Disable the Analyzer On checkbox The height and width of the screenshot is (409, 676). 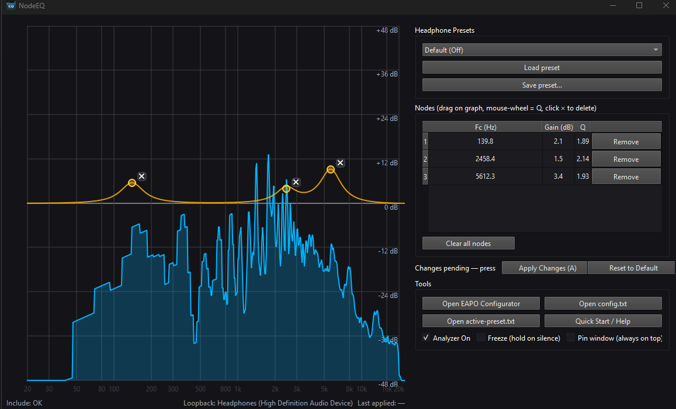[x=427, y=338]
